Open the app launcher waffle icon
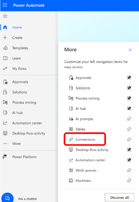This screenshot has width=139, height=202. click(5, 5)
